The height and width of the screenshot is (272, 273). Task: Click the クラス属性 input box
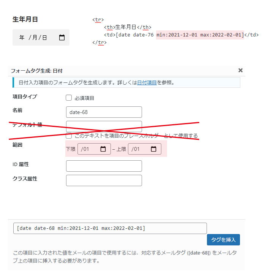pyautogui.click(x=104, y=180)
